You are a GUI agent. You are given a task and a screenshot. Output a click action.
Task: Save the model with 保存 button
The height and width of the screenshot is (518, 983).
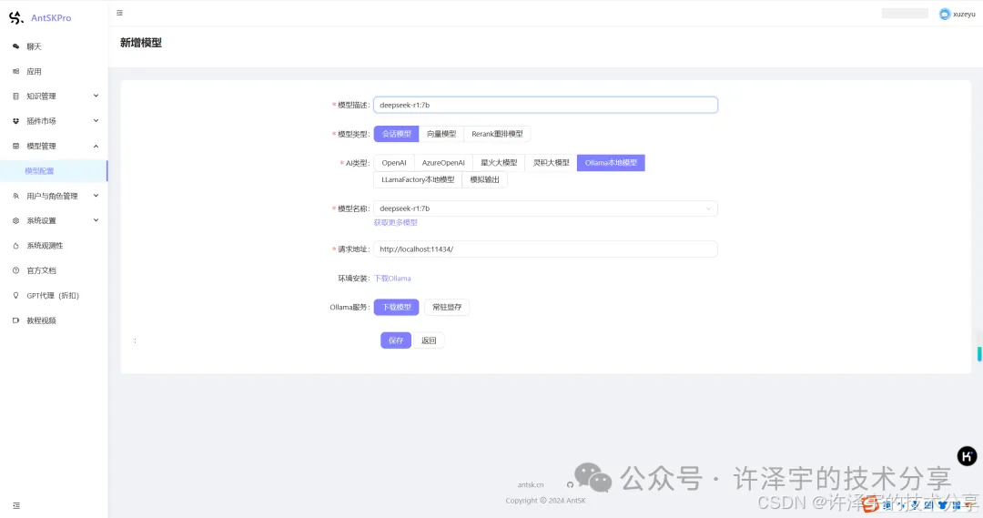pyautogui.click(x=396, y=340)
